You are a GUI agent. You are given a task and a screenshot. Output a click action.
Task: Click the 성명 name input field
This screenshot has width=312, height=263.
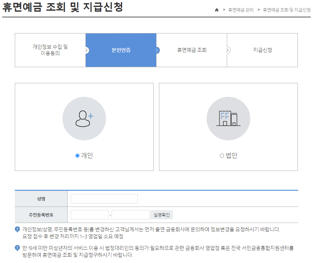(104, 198)
